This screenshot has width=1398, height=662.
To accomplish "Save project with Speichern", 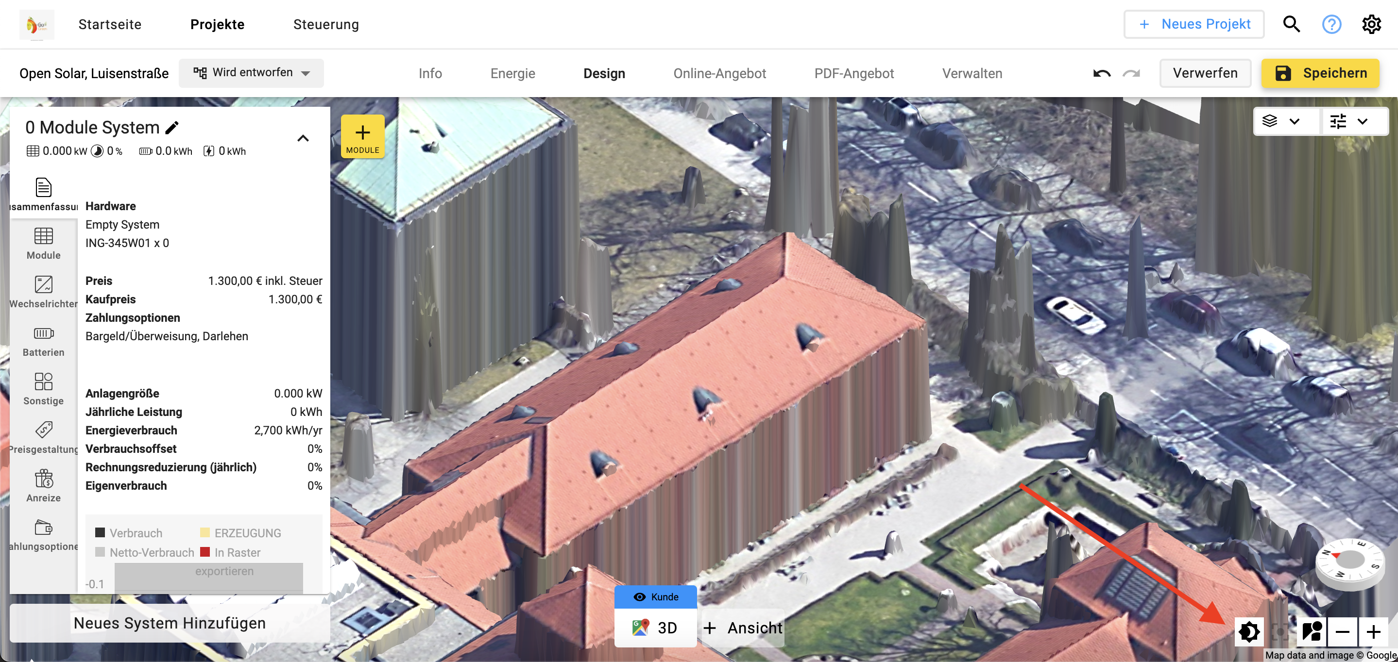I will tap(1320, 73).
